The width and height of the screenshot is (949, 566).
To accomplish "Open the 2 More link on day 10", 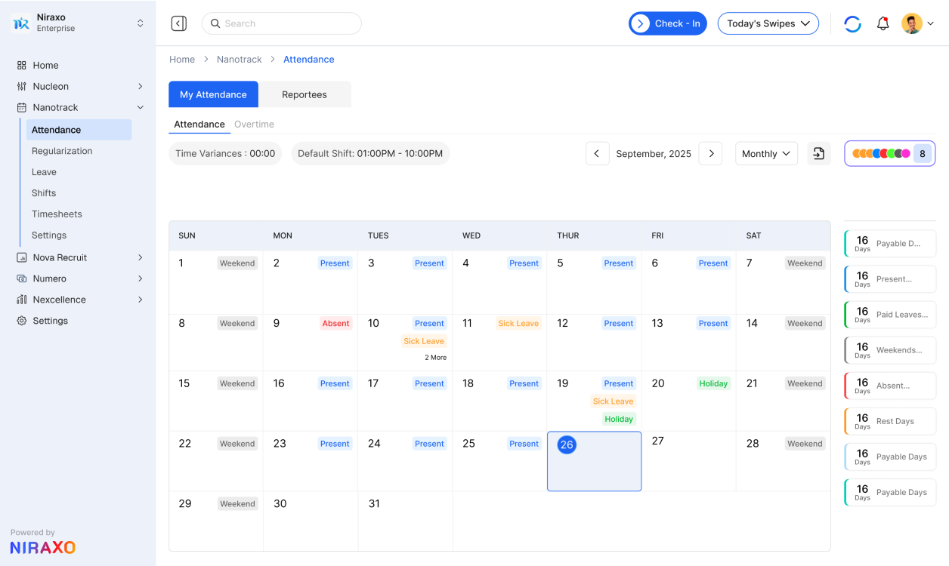I will (435, 358).
